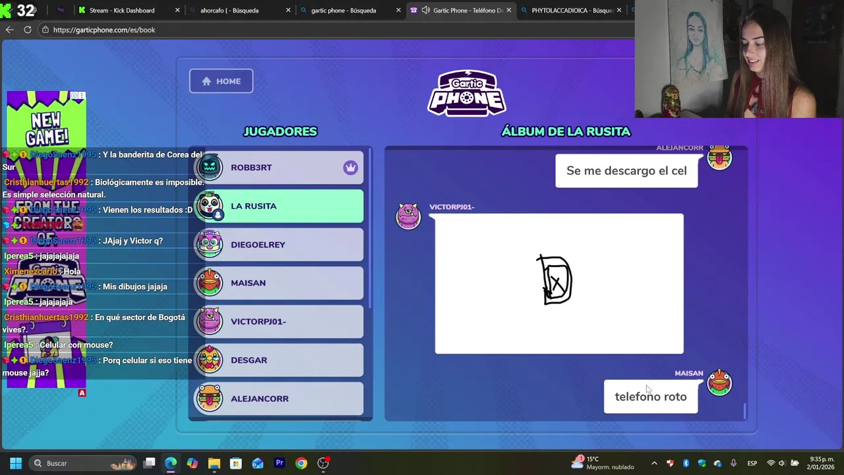Open Adobe Premiere Pro from the taskbar
The image size is (844, 475).
(x=279, y=463)
